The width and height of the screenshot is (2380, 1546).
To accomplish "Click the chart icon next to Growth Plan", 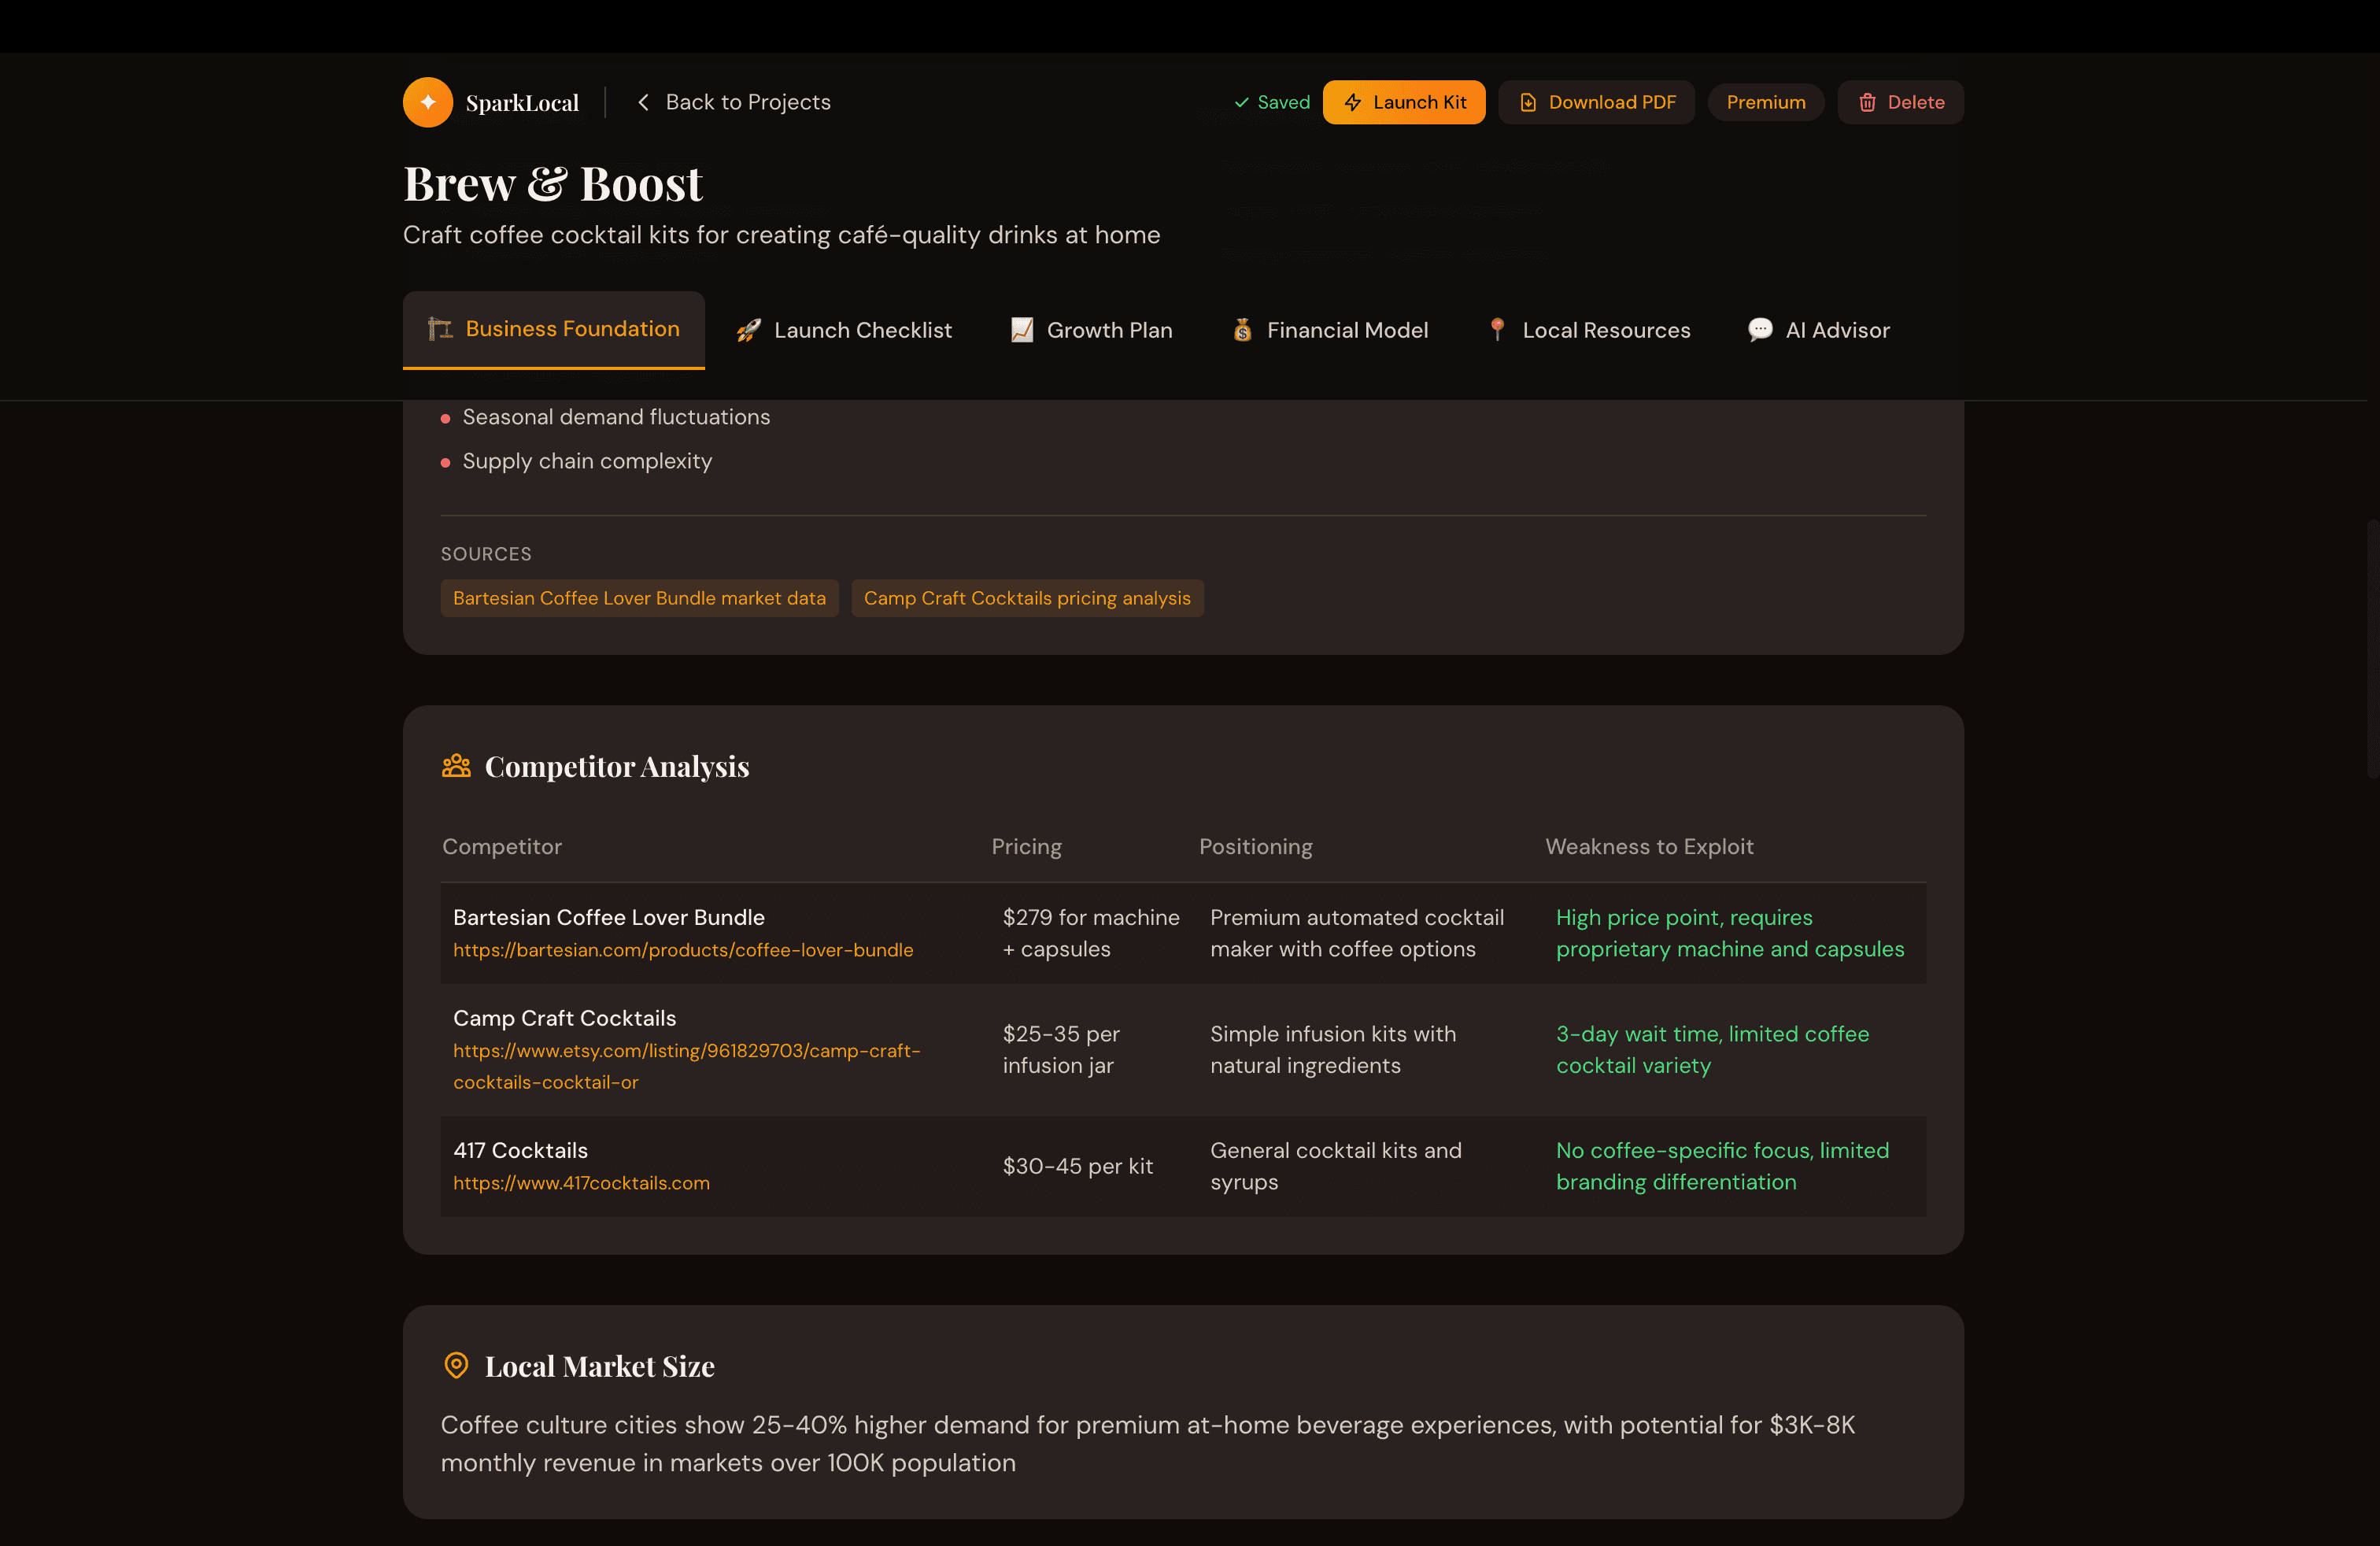I will [1021, 330].
